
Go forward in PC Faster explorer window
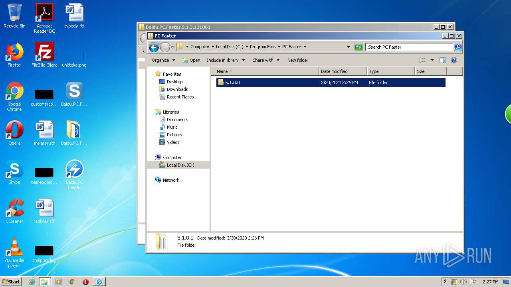pos(165,47)
